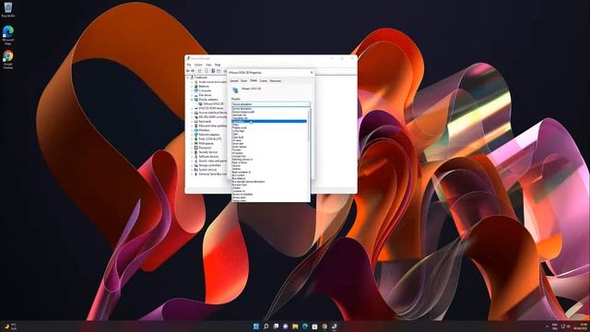Viewport: 590px width, 332px height.
Task: Open the Windows Start menu
Action: tap(256, 326)
